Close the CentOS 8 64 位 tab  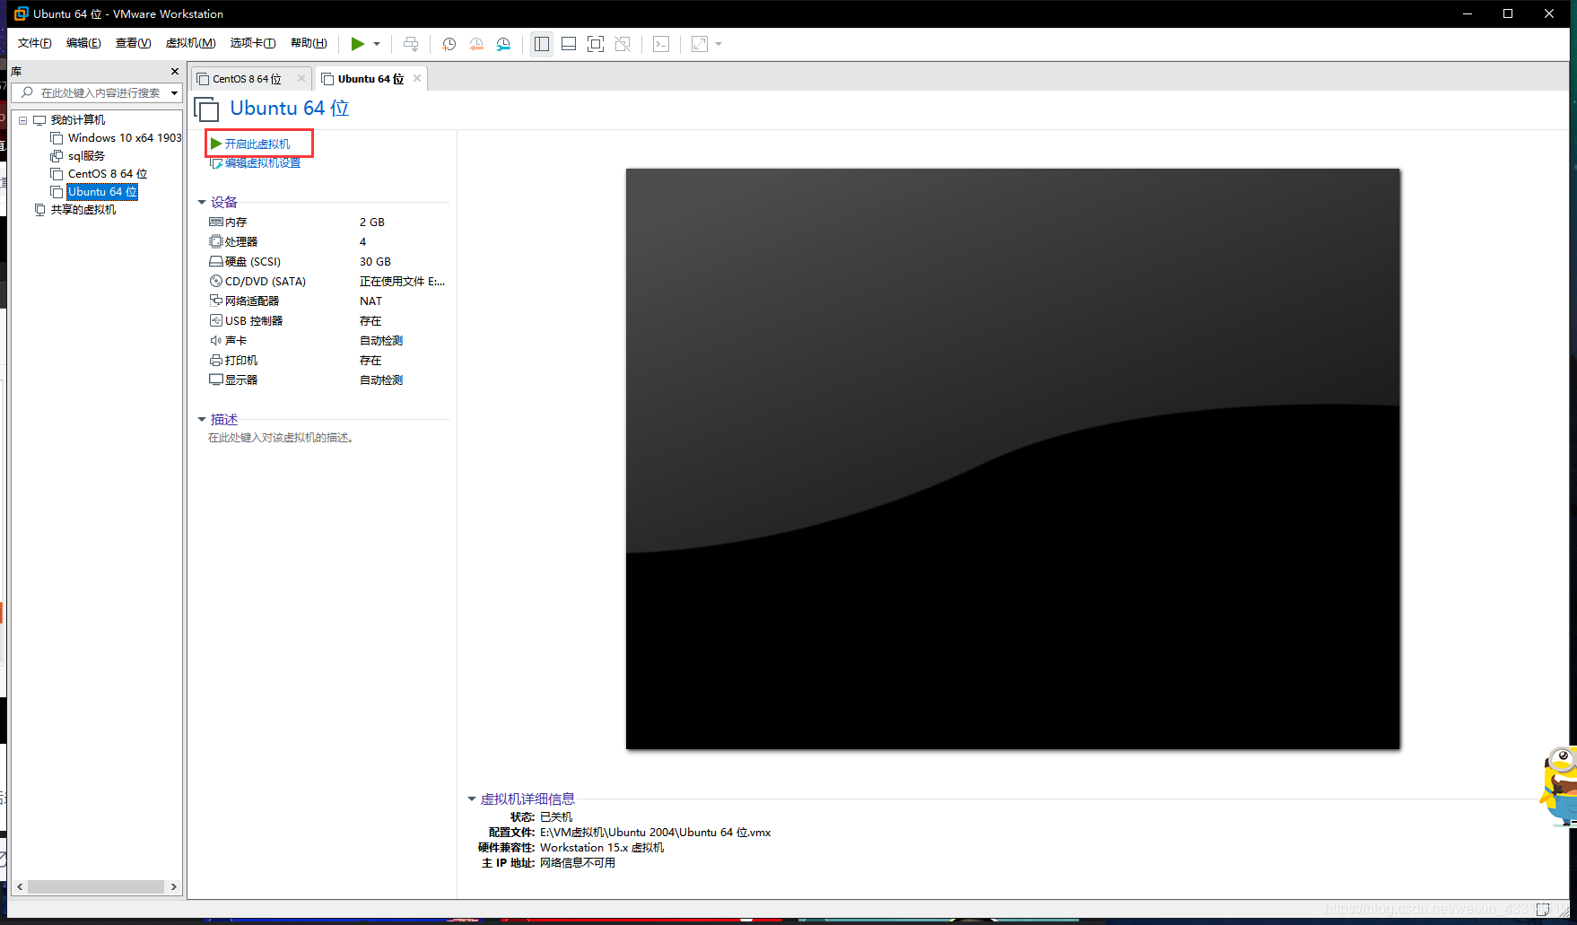tap(301, 78)
